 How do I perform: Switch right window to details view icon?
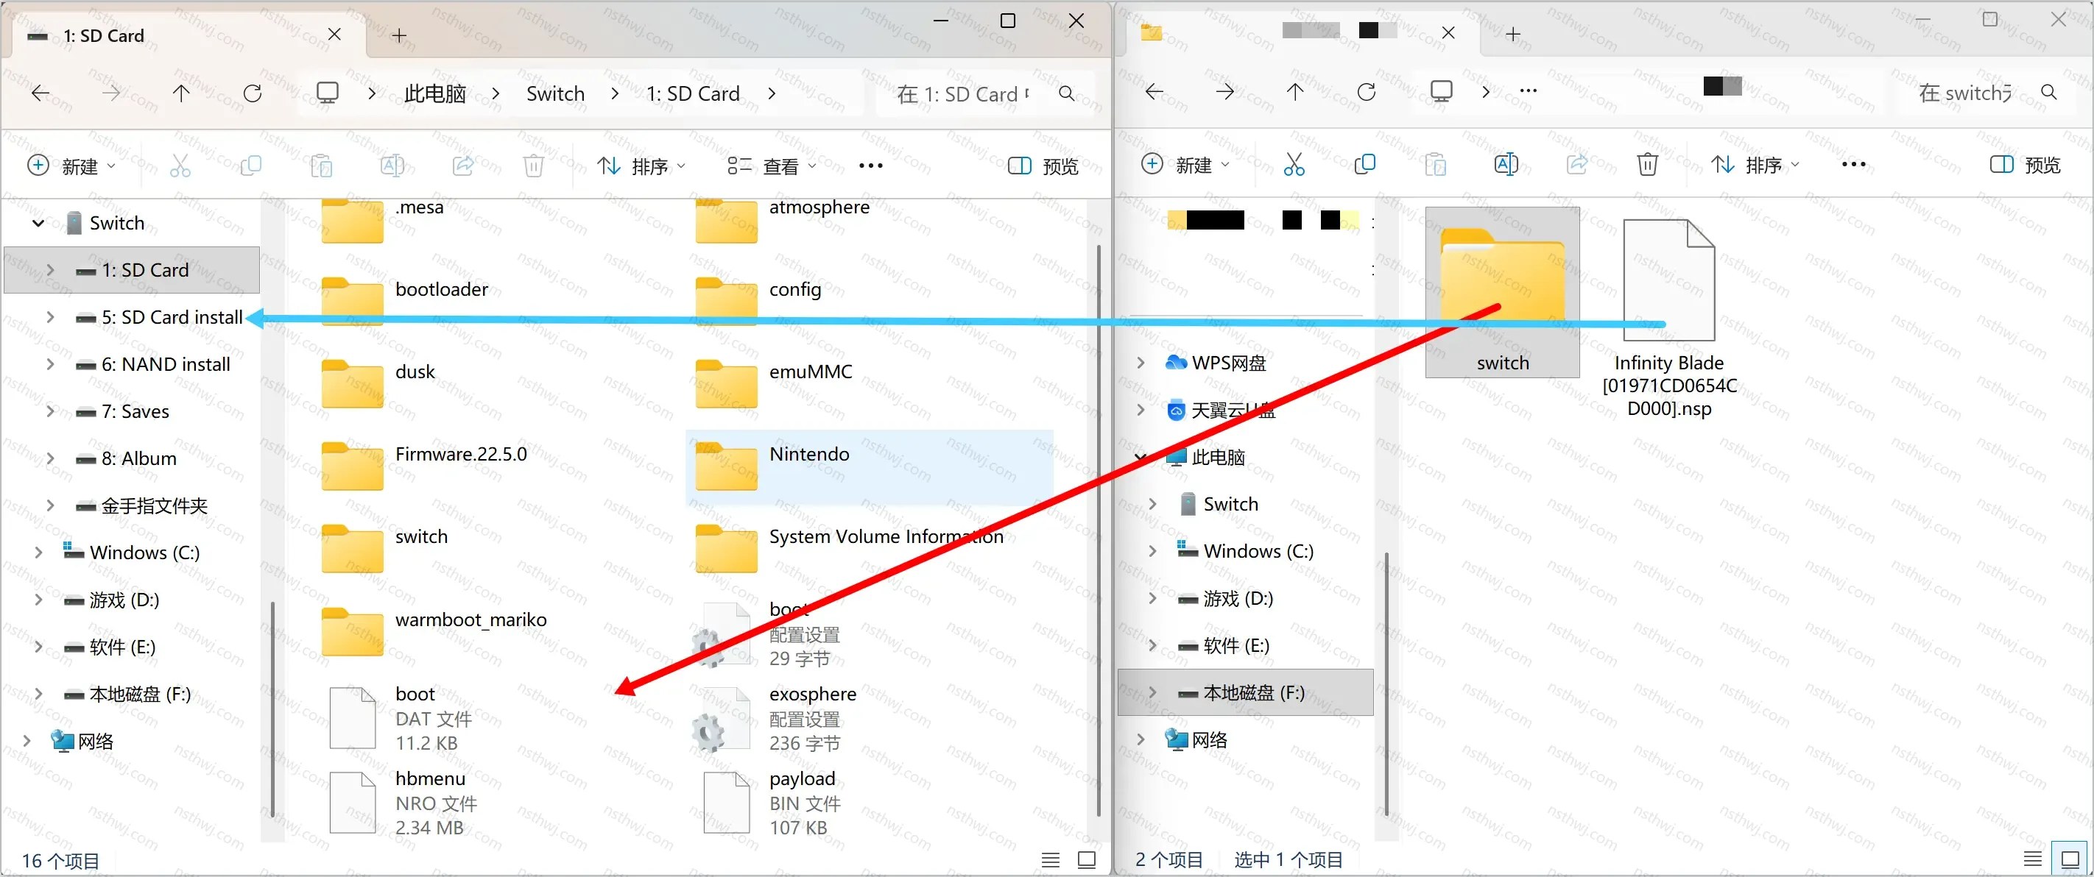pyautogui.click(x=2032, y=859)
